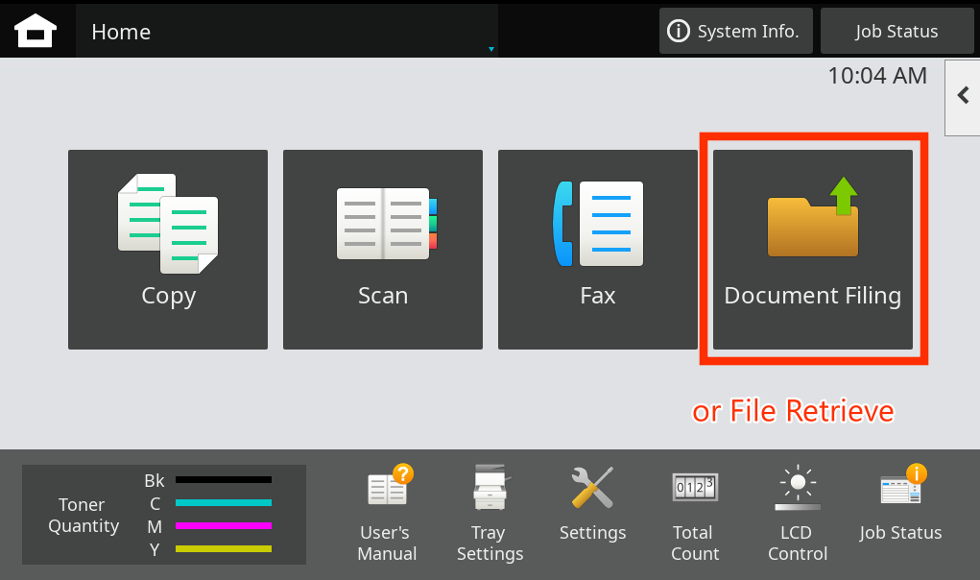
Task: Open the User's Manual
Action: (387, 509)
